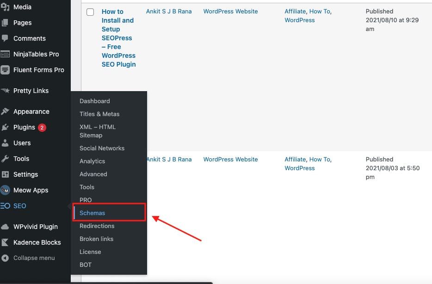Click the Appearance paintbrush icon
The width and height of the screenshot is (432, 284).
[5, 111]
